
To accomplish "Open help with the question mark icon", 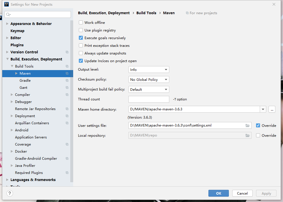I will [10, 193].
